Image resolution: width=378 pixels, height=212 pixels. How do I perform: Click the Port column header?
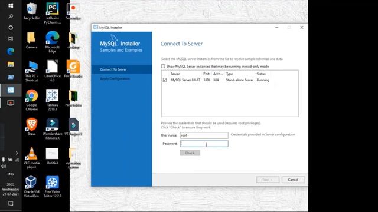click(206, 74)
